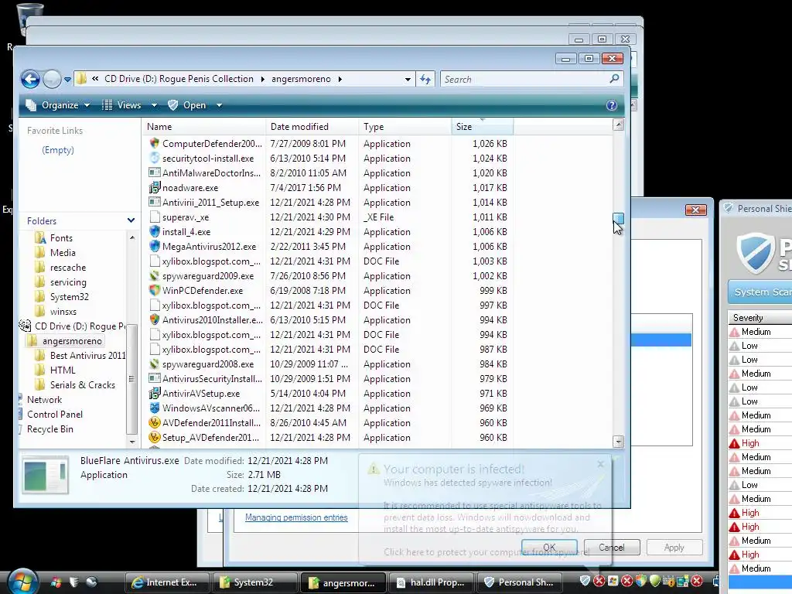Expand the address bar history dropdown
Image resolution: width=792 pixels, height=594 pixels.
(408, 80)
